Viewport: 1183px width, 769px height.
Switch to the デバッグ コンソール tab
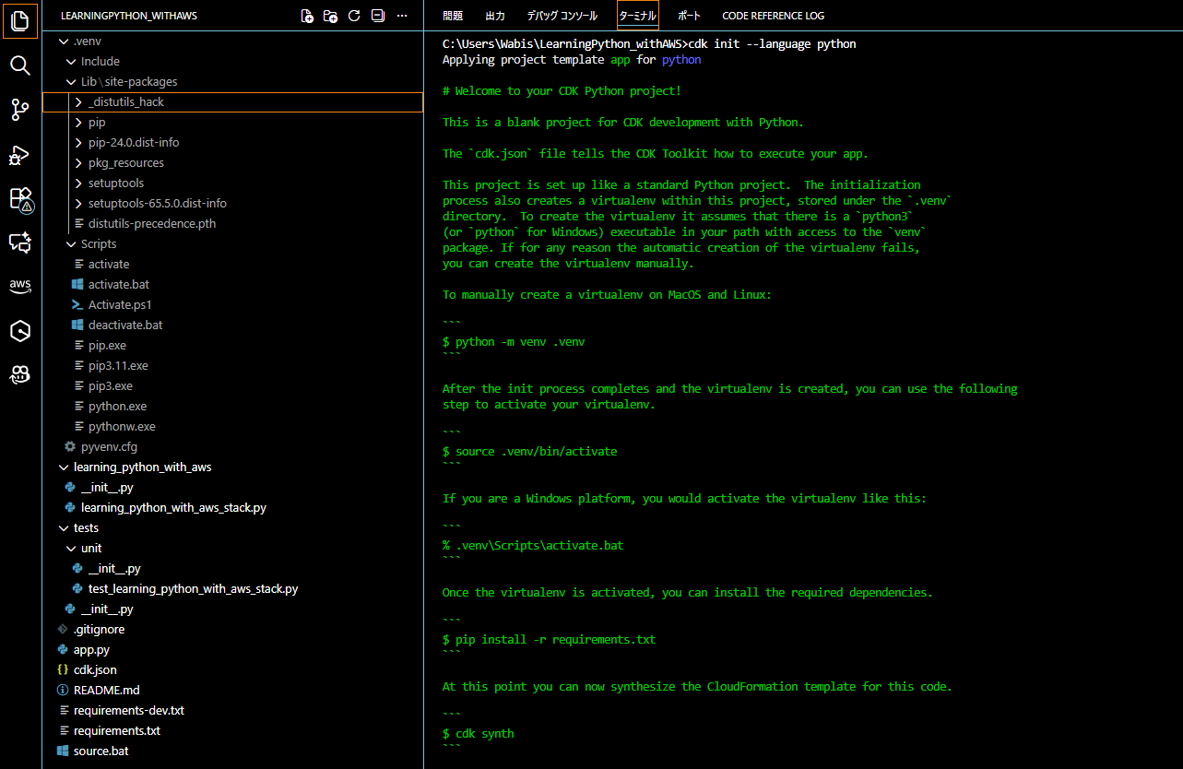point(562,16)
